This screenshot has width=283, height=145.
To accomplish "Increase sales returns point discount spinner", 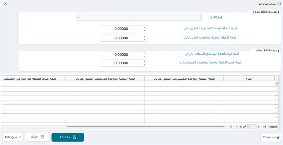I will pos(144,62).
